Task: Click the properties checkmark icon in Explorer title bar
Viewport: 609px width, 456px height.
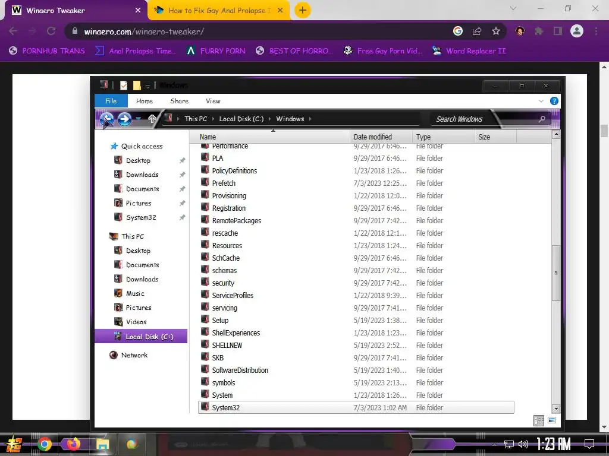Action: click(x=124, y=85)
